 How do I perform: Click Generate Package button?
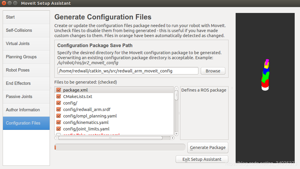click(208, 148)
